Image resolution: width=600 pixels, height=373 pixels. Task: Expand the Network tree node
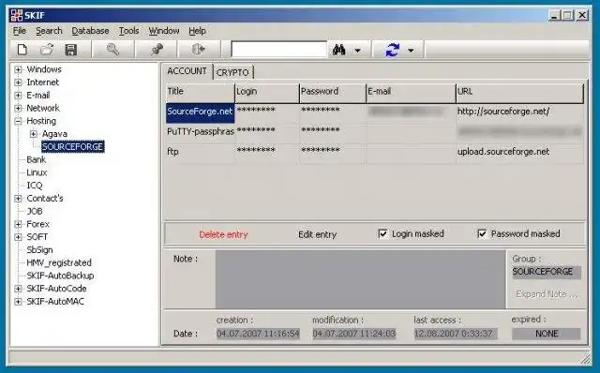18,109
